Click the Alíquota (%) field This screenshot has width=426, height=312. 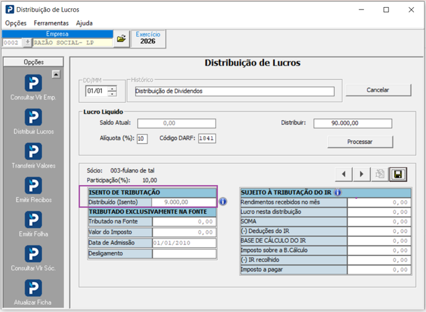[142, 138]
